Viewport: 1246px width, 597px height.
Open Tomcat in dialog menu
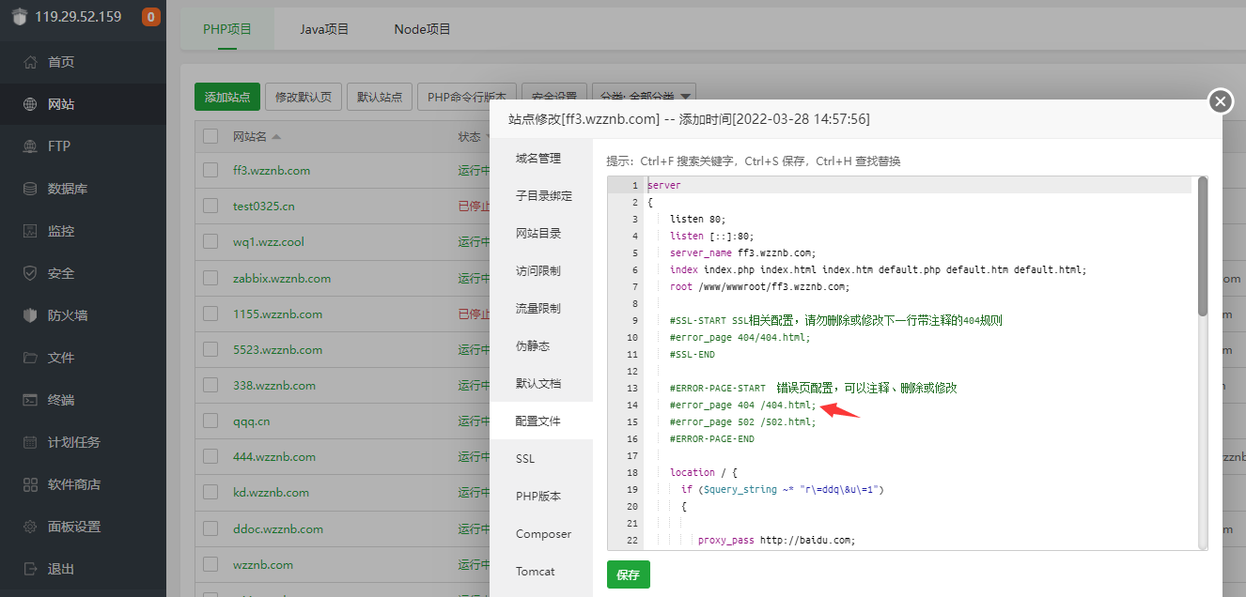pyautogui.click(x=541, y=571)
